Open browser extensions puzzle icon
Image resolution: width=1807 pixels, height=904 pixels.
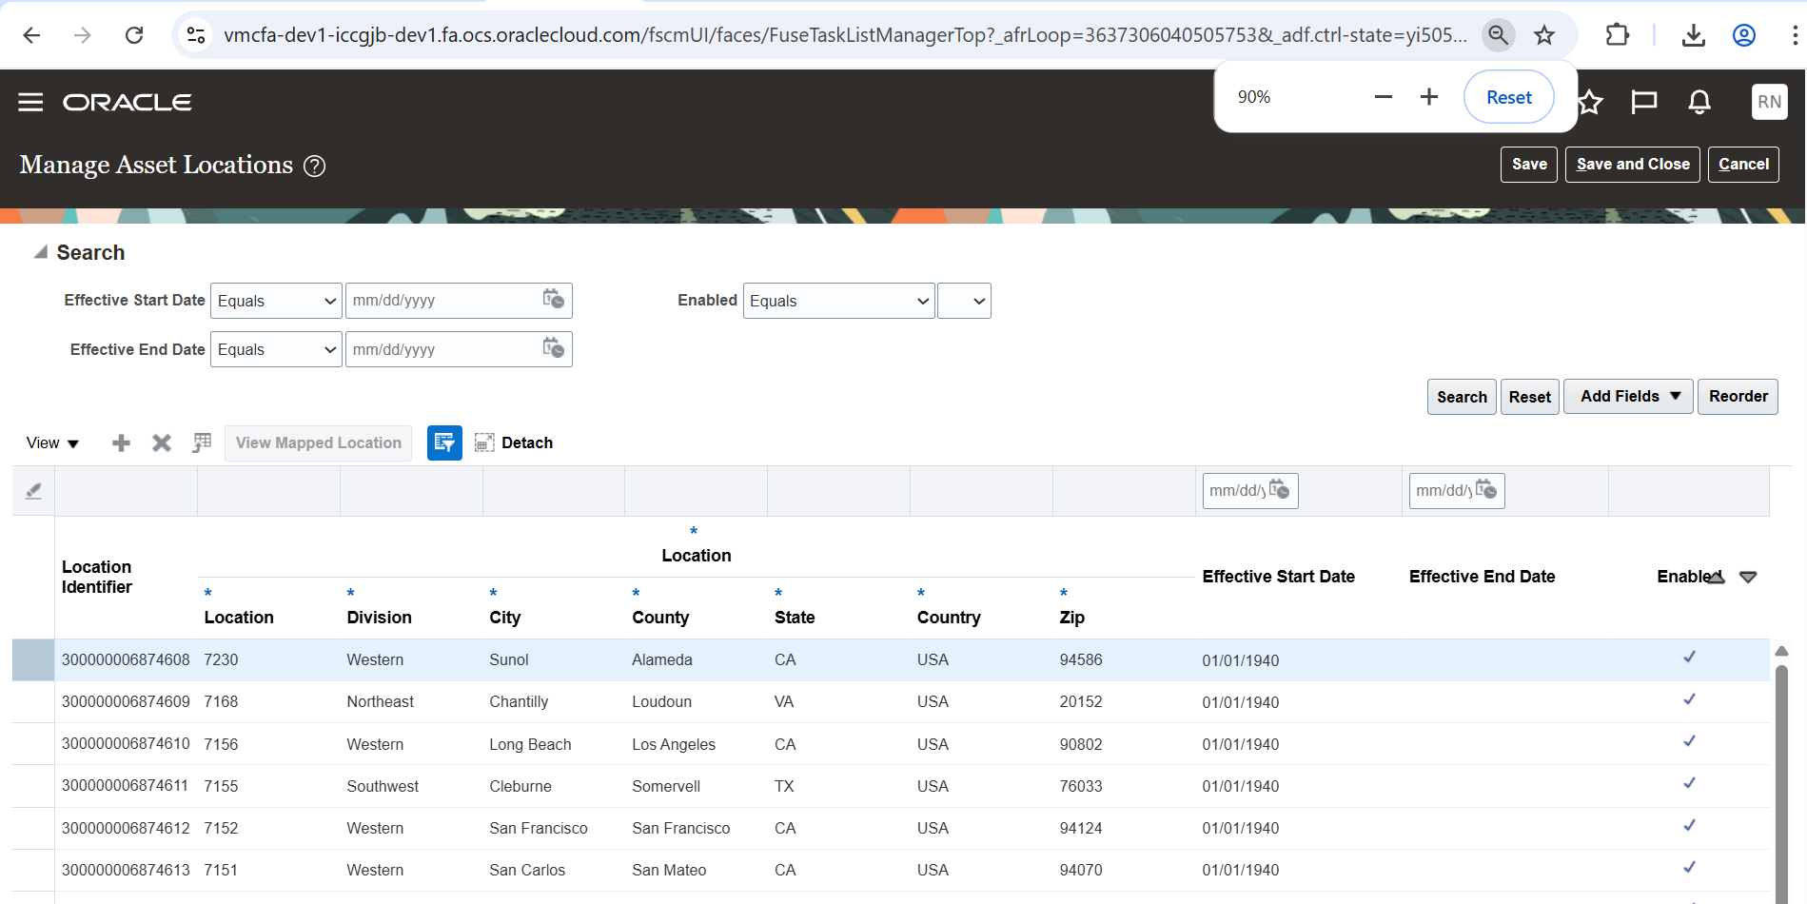[1617, 35]
